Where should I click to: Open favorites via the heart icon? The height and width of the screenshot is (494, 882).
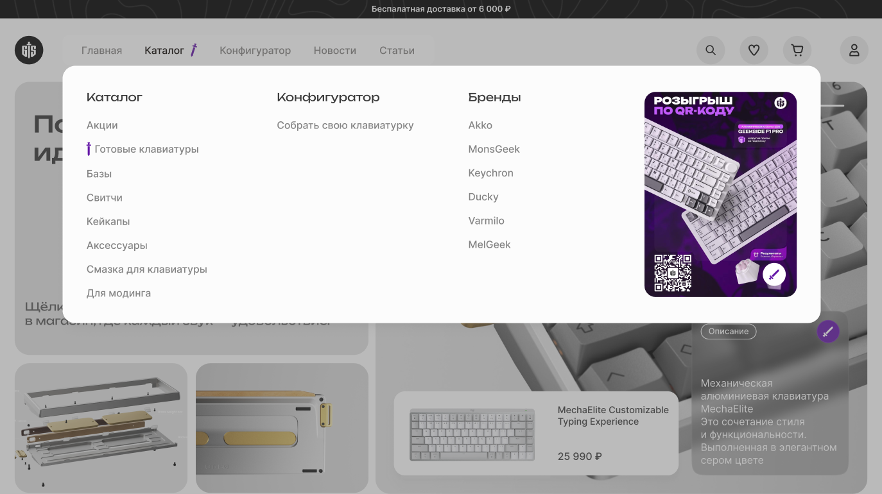click(x=754, y=50)
